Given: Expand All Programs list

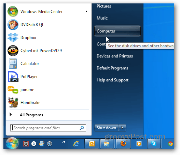Looking at the screenshot, I should (x=31, y=115).
